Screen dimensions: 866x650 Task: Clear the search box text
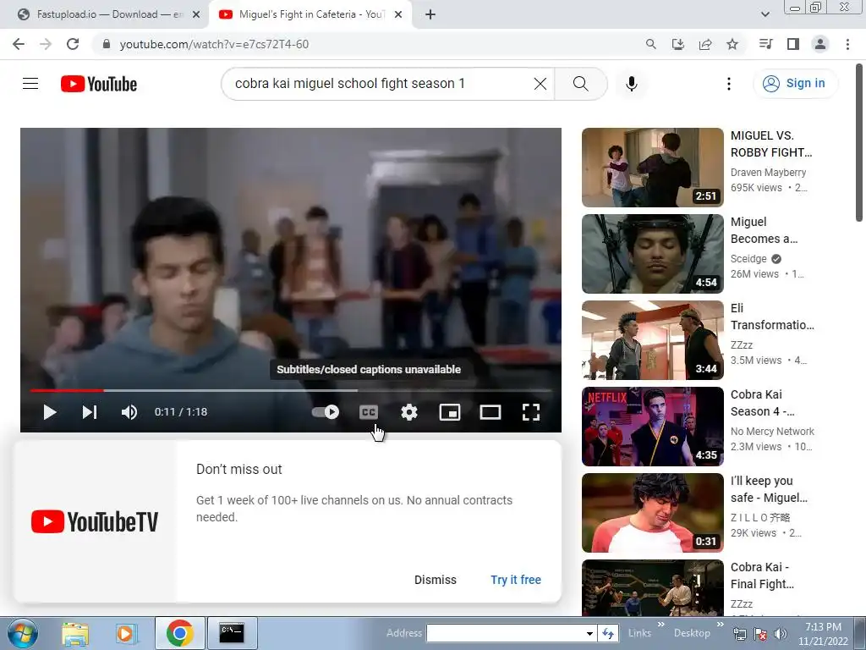pyautogui.click(x=540, y=84)
